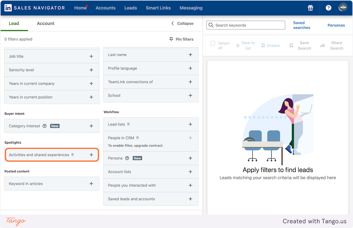This screenshot has width=353, height=228.
Task: Click the pin icon beside Pin filters
Action: (171, 39)
